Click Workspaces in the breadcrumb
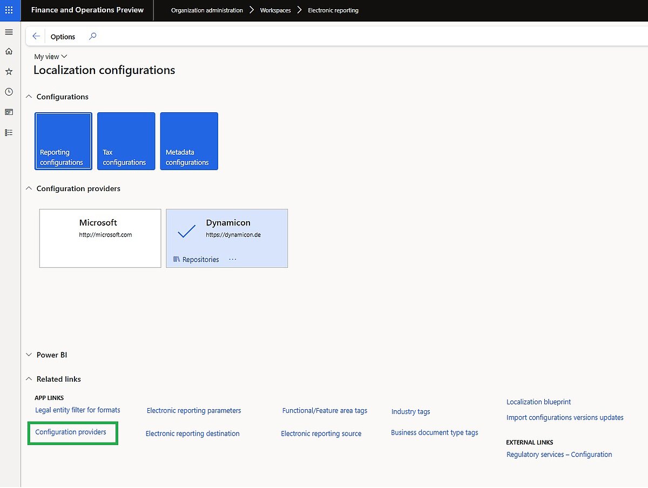The image size is (648, 488). [x=275, y=10]
